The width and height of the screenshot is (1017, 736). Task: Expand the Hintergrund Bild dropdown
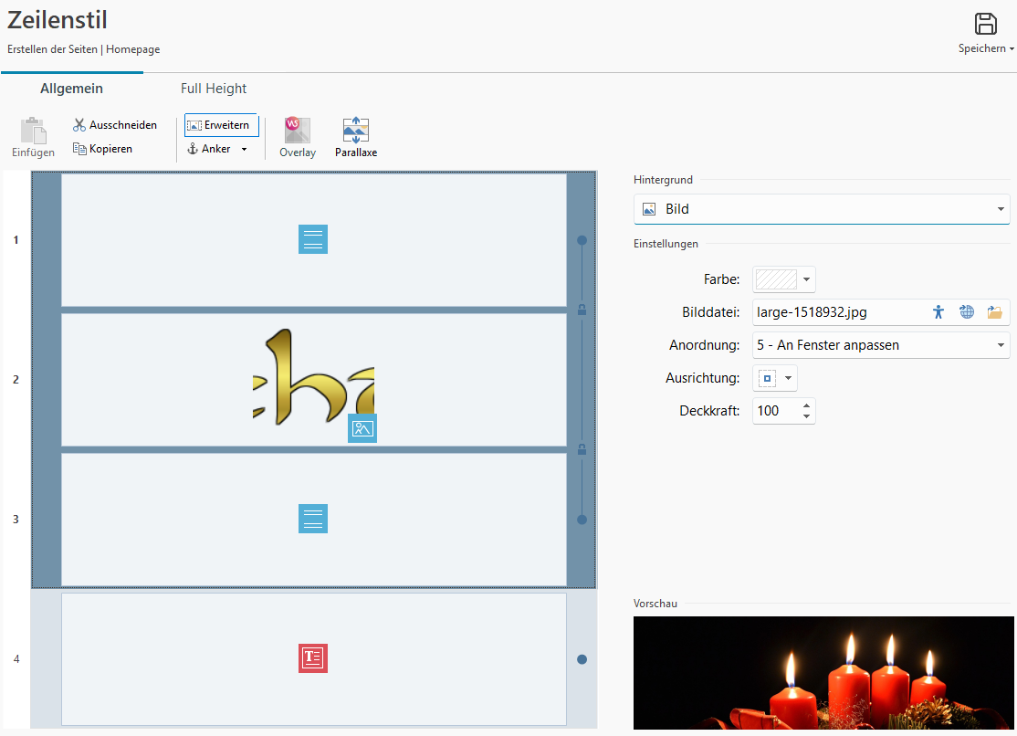point(1001,209)
